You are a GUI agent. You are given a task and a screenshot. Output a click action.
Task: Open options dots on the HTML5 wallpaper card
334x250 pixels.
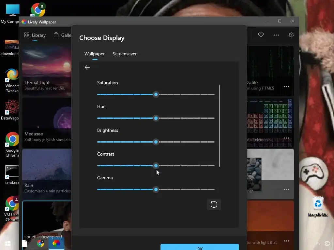286,87
